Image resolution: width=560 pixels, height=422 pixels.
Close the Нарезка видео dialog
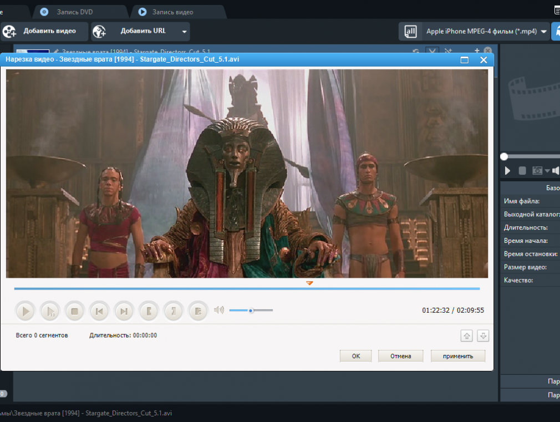tap(483, 60)
